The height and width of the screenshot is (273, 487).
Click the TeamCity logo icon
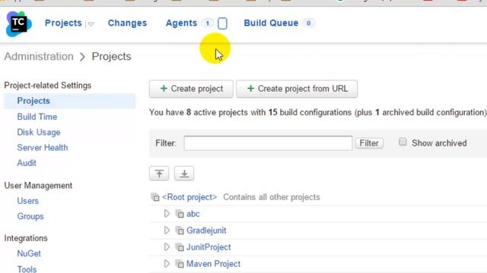click(18, 24)
